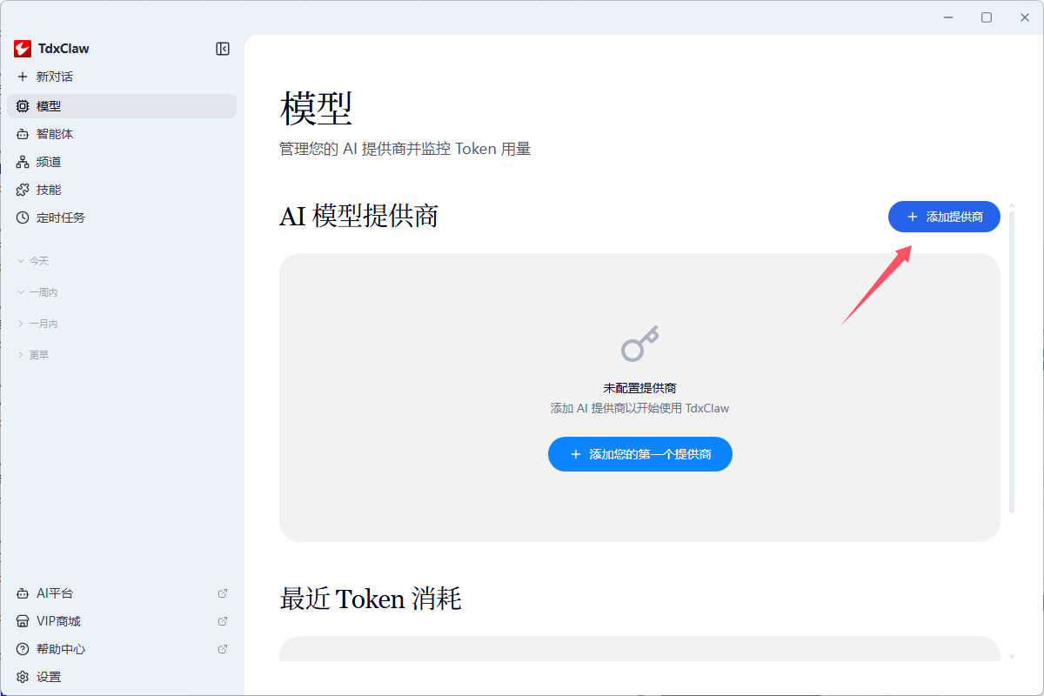
Task: Click external-link icon on VIP商城 row
Action: point(223,621)
